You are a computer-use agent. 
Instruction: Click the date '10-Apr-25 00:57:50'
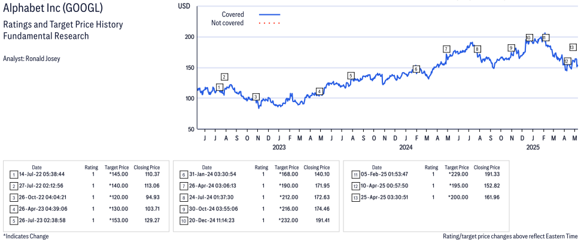pos(384,186)
